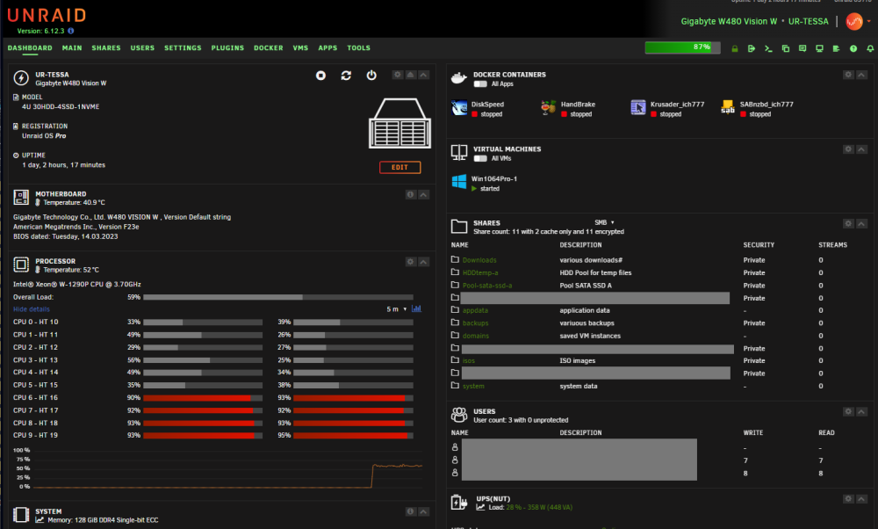Switch to the SETTINGS tab
Screen dimensions: 878x529
pos(183,48)
